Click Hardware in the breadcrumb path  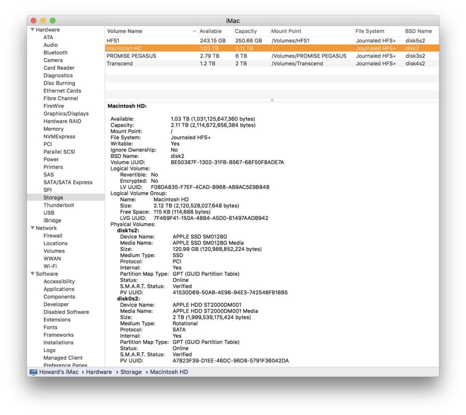pos(98,371)
